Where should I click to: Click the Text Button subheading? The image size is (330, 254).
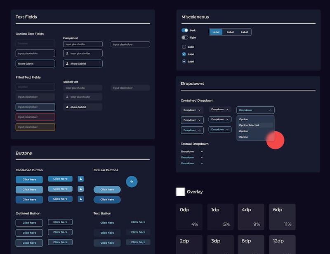[x=102, y=213]
